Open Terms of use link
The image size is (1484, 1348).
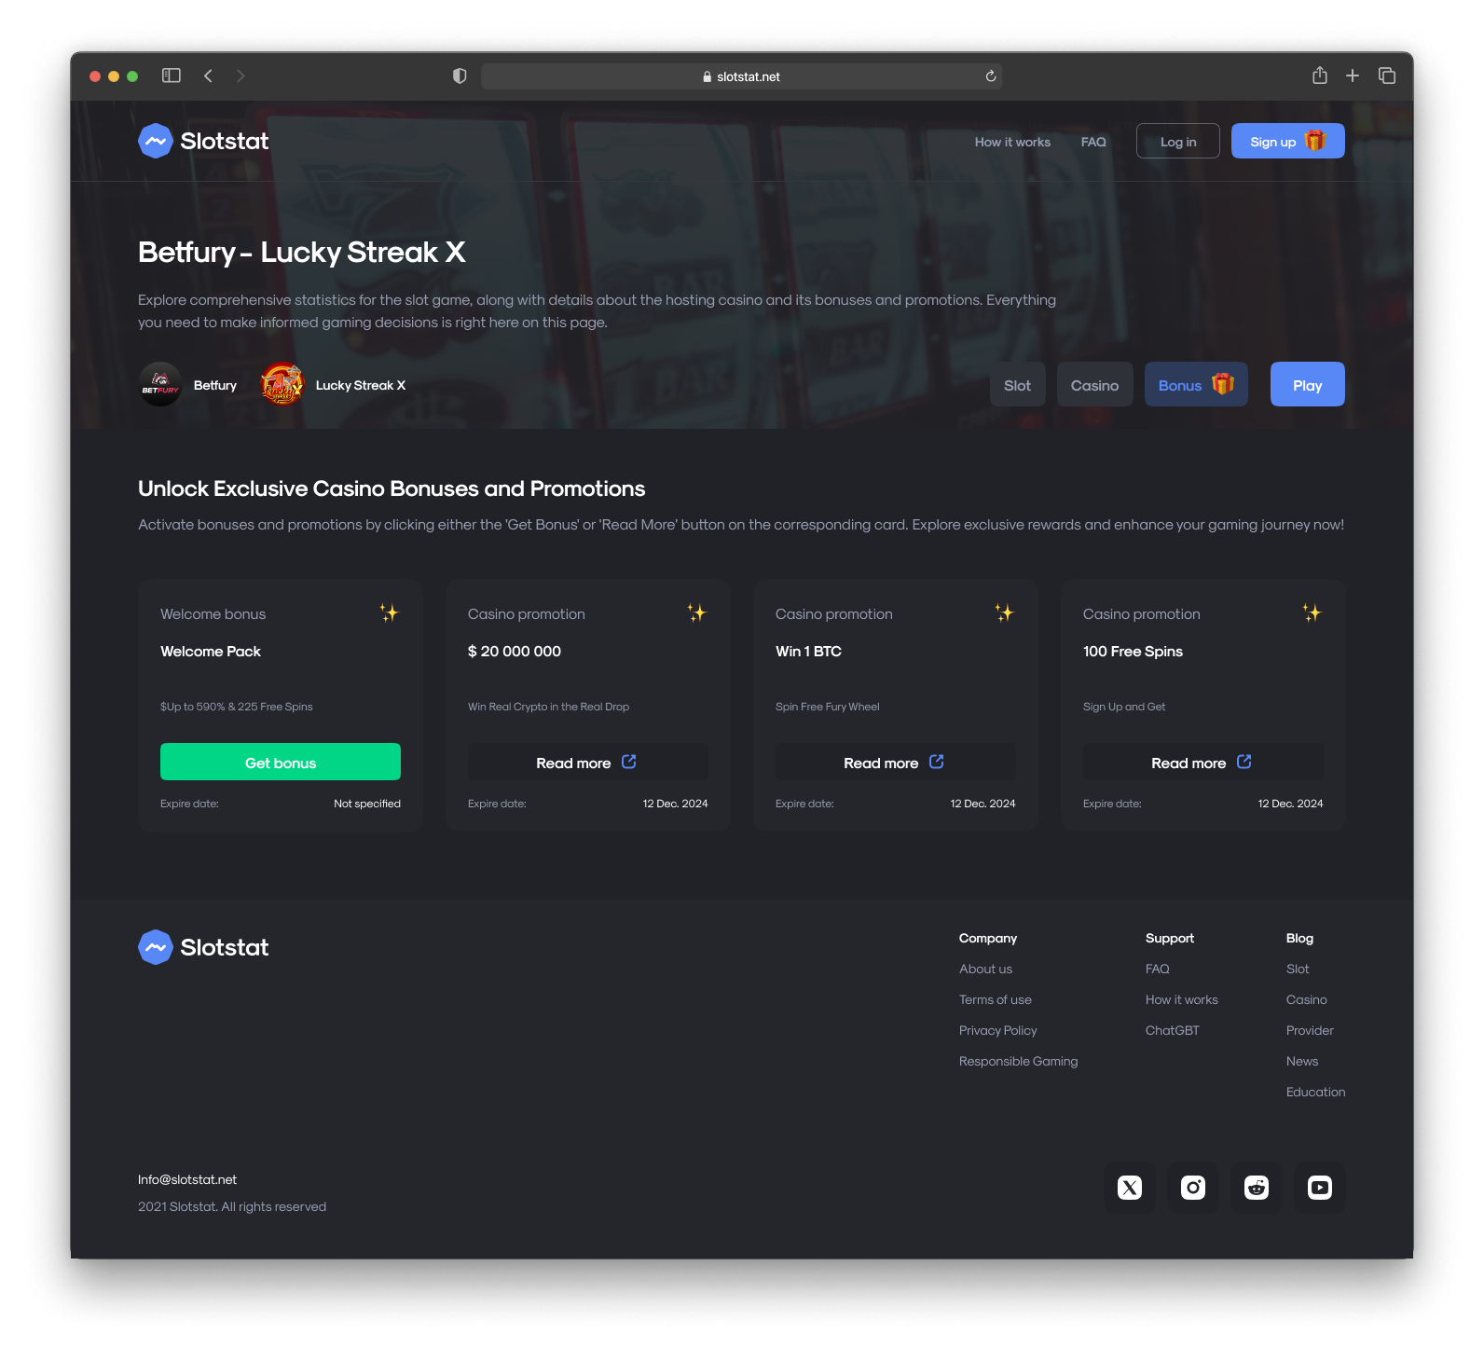point(996,999)
